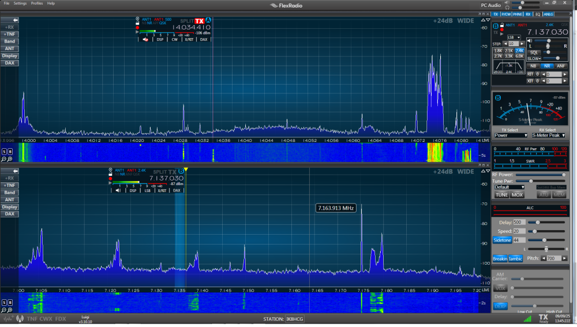
Task: Open RX Select S-Meter Peak dropdown
Action: [x=548, y=136]
